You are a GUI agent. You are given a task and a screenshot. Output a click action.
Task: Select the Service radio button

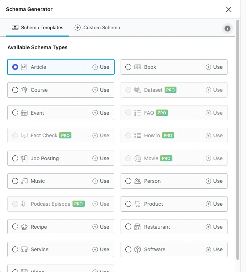tap(15, 249)
